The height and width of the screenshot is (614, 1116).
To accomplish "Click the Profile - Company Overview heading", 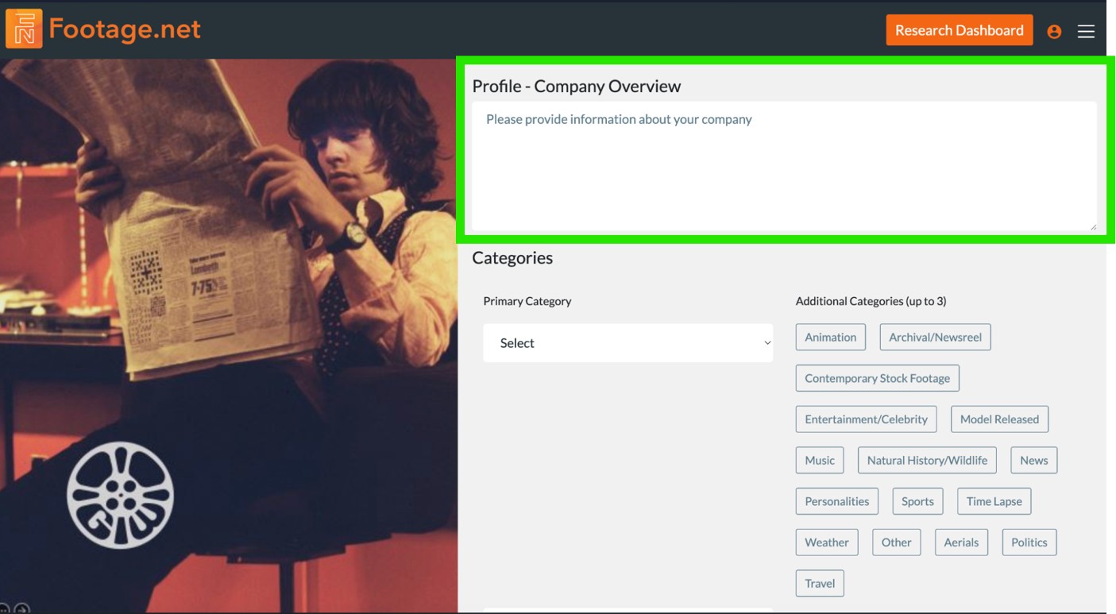I will click(577, 86).
